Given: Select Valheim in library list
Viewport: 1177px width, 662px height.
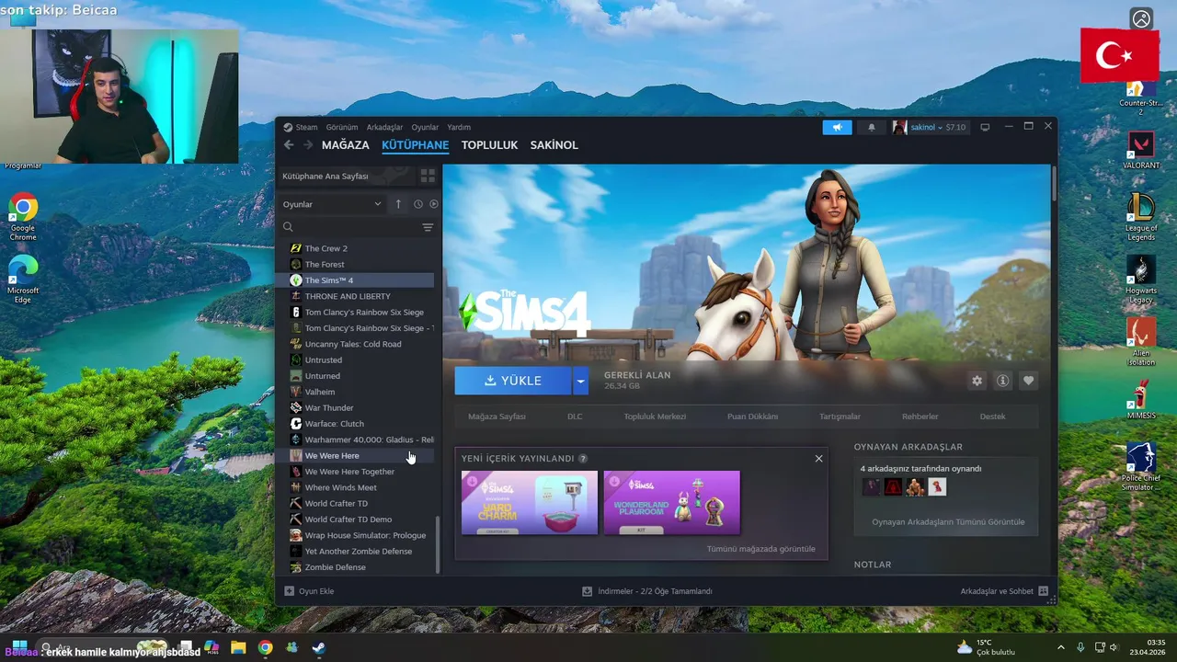Looking at the screenshot, I should click(x=356, y=392).
